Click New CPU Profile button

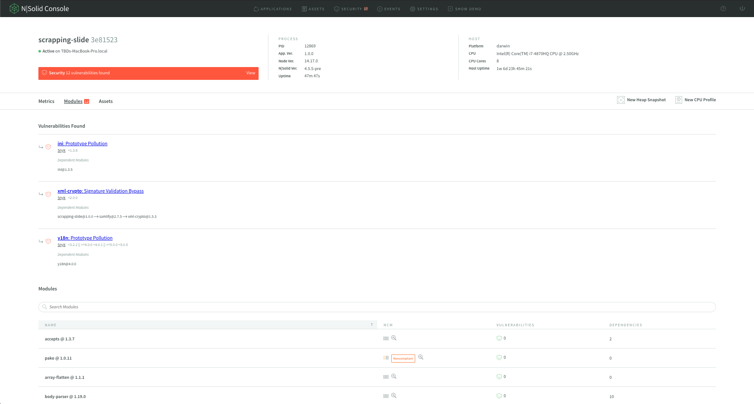(696, 100)
